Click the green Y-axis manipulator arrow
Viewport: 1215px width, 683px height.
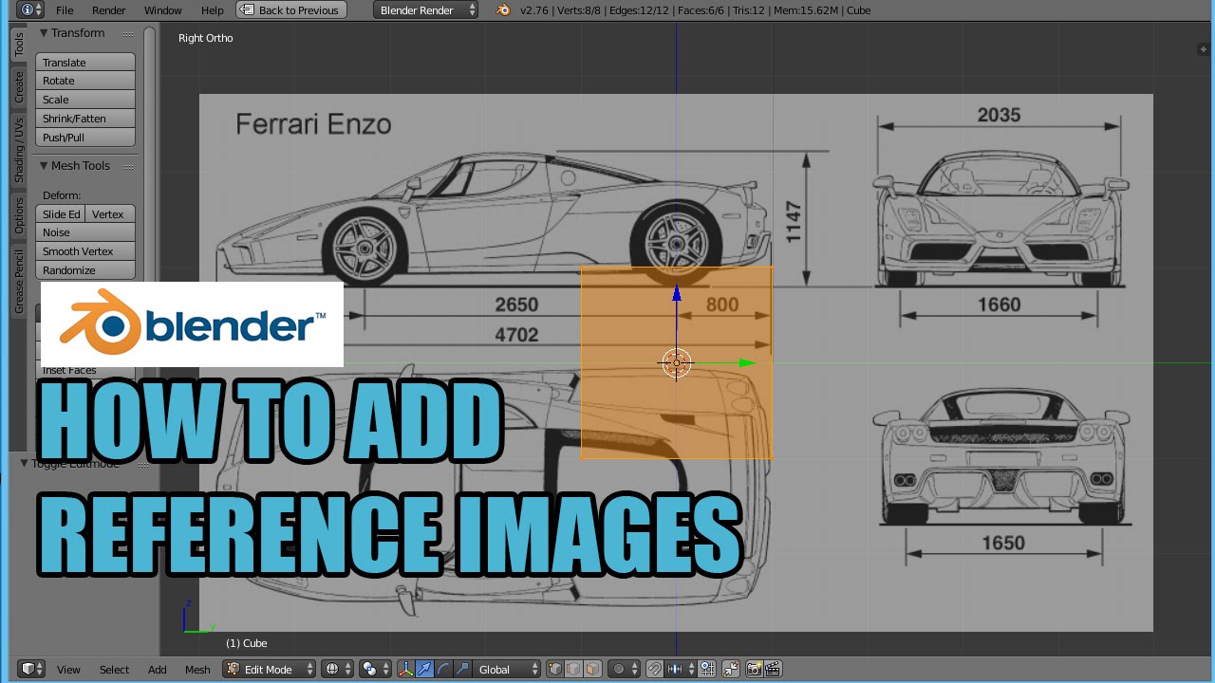748,362
